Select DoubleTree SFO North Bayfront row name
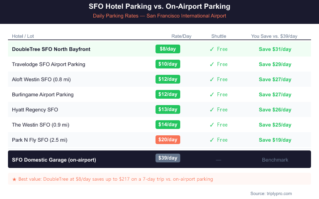The height and width of the screenshot is (199, 319). [x=51, y=49]
